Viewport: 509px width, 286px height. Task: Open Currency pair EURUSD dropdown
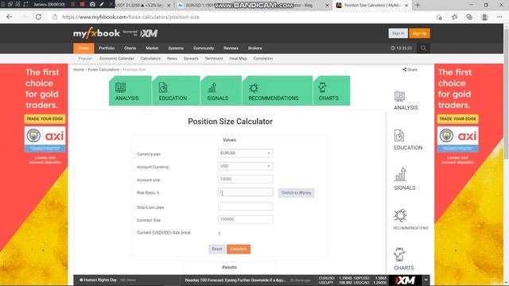[x=246, y=153]
